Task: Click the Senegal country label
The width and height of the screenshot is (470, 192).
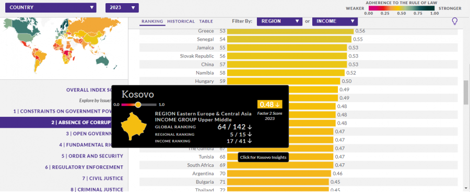Action: click(205, 39)
